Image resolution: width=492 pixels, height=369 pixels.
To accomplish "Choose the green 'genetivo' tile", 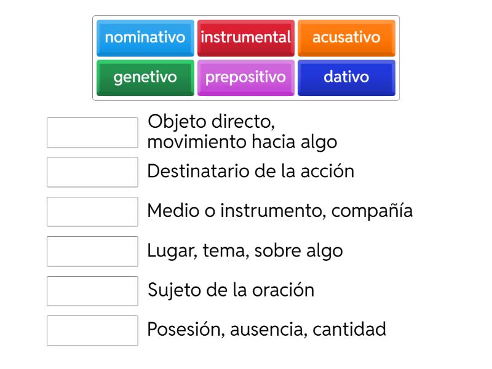I will coord(145,77).
